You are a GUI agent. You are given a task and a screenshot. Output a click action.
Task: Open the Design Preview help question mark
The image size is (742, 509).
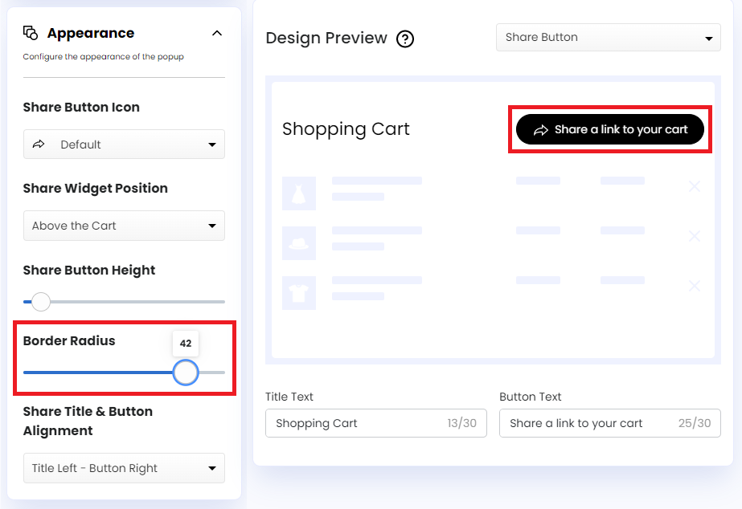click(405, 39)
